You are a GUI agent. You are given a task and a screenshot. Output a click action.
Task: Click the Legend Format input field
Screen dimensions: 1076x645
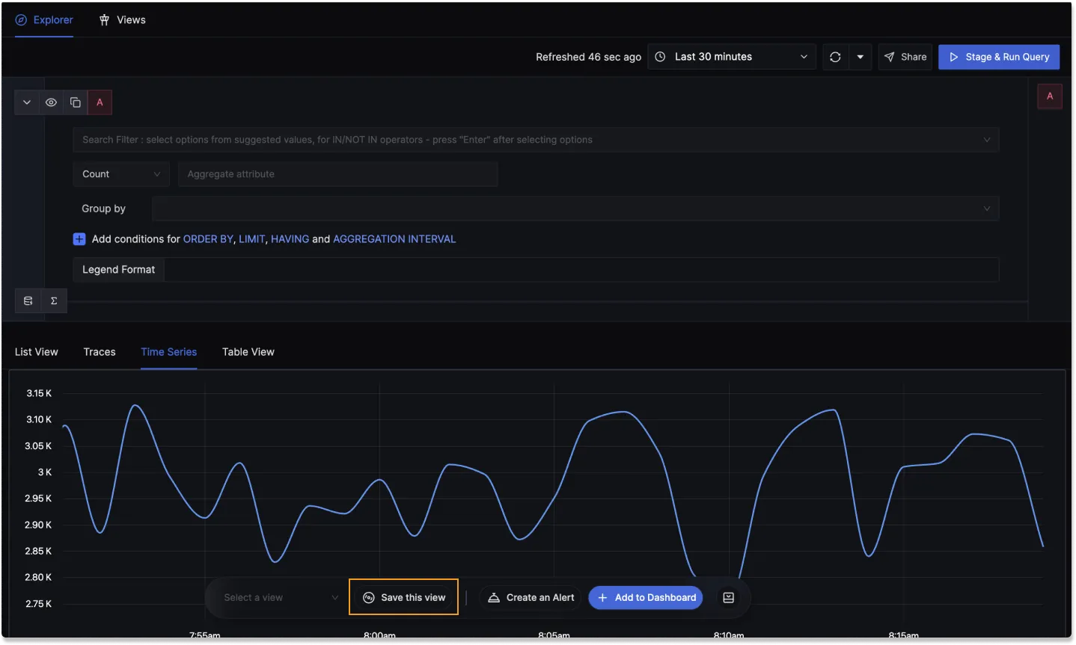(x=581, y=270)
